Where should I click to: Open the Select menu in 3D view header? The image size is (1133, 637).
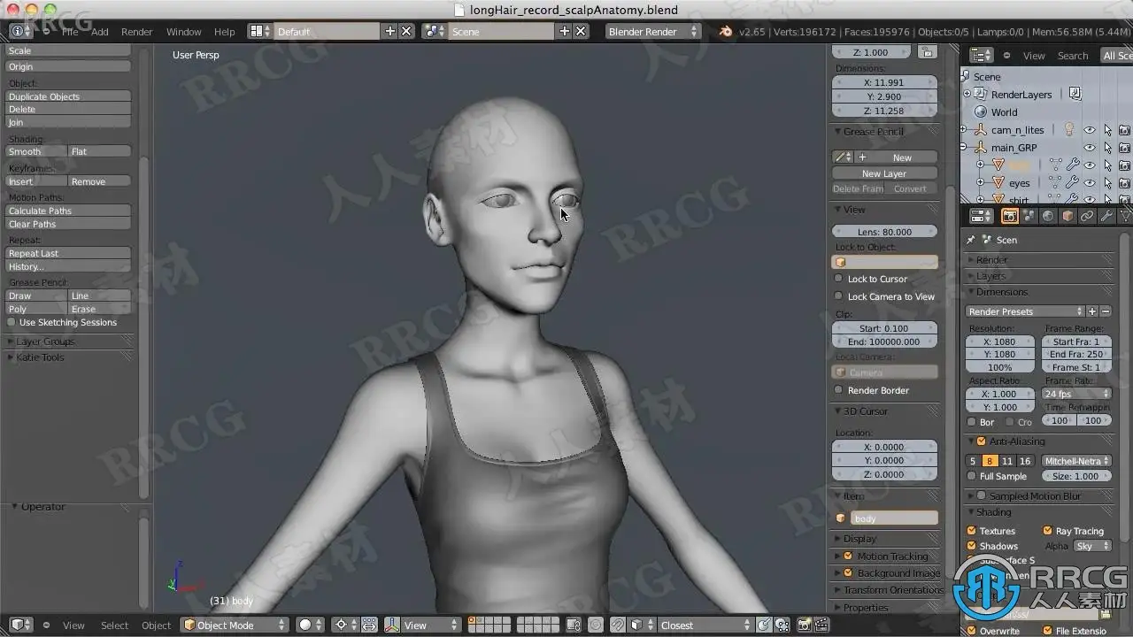tap(114, 625)
